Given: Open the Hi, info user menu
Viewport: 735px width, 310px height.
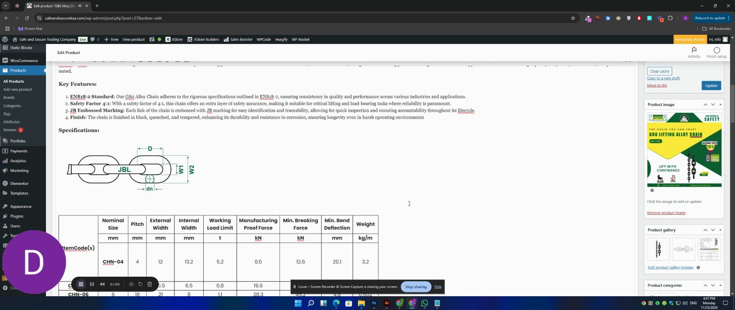Looking at the screenshot, I should pyautogui.click(x=718, y=39).
